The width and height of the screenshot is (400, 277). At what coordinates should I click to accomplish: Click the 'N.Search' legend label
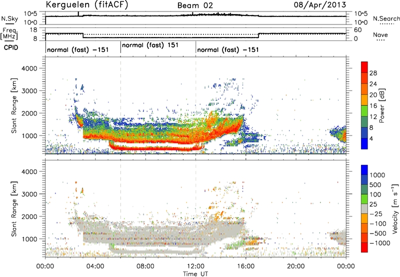(x=386, y=18)
